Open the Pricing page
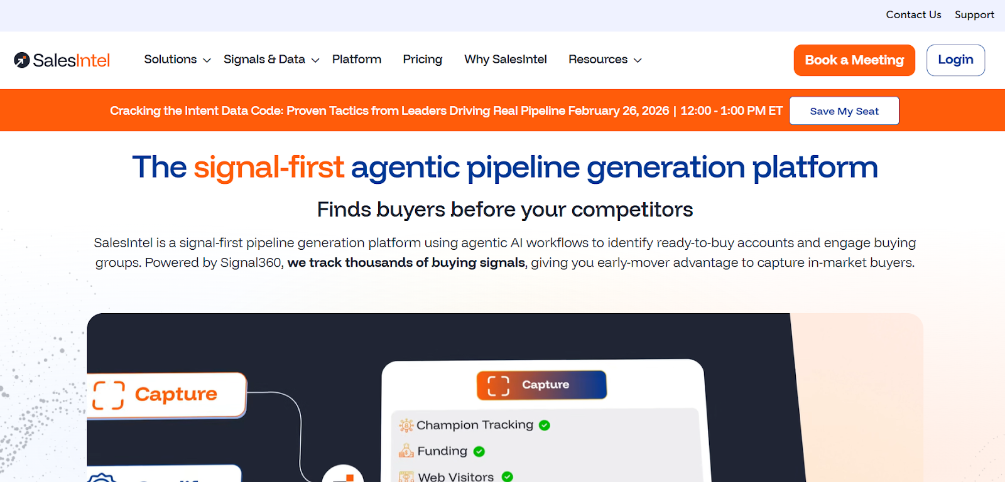Screen dimensions: 1005x482 click(x=423, y=60)
